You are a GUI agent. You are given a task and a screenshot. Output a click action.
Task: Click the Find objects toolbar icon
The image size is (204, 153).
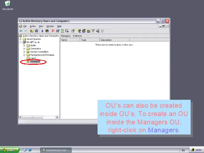coord(98,31)
